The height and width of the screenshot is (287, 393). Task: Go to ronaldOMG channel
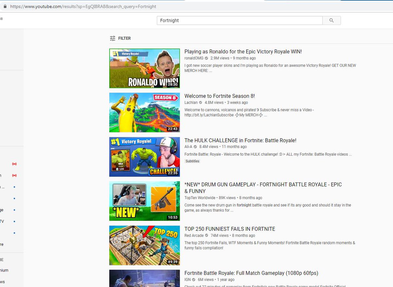[x=194, y=58]
